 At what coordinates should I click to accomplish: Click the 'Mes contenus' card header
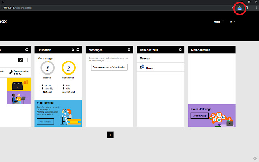[x=212, y=50]
